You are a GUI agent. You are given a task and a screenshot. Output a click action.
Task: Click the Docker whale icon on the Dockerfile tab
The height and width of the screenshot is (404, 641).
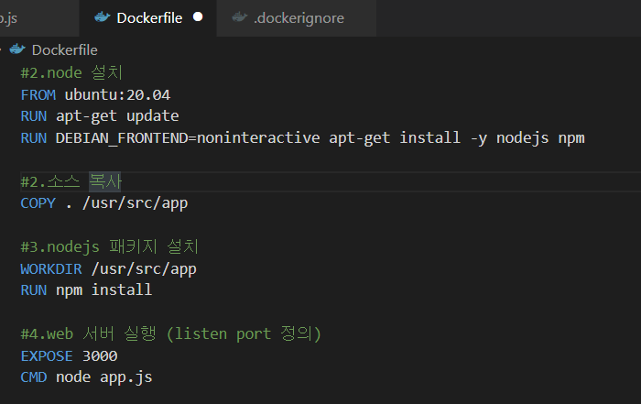(x=103, y=17)
